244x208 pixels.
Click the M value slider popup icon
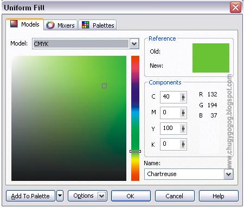tap(183, 113)
